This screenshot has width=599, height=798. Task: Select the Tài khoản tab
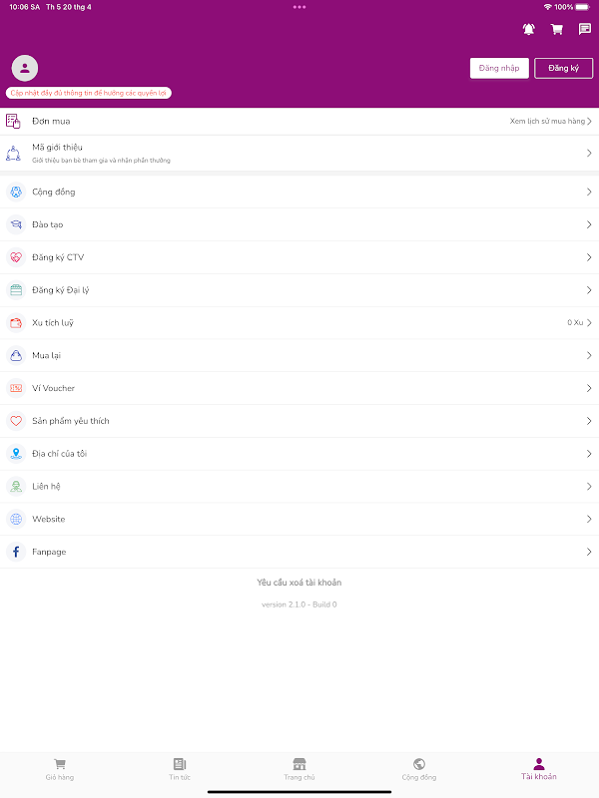point(539,769)
